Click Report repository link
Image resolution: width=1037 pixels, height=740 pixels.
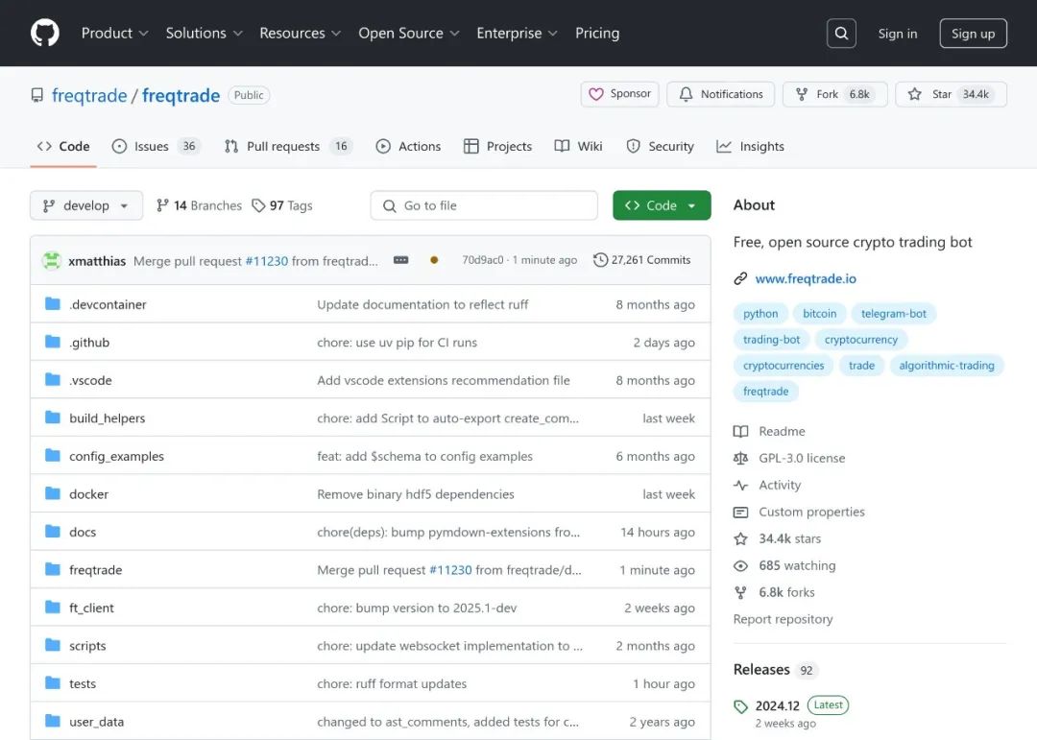784,619
